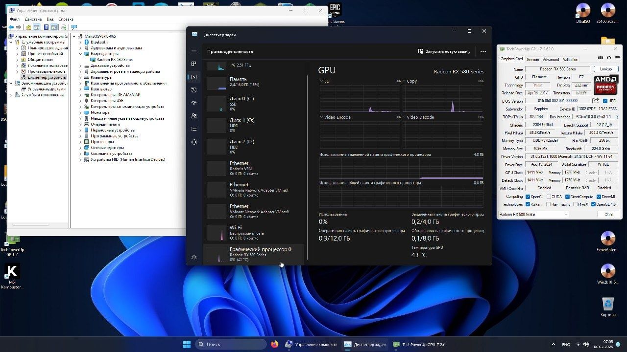Select Управление дисками in left tree
627x352 pixels.
[x=44, y=89]
